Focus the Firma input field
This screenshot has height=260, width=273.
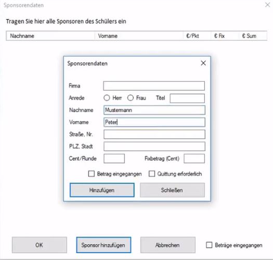tap(154, 86)
